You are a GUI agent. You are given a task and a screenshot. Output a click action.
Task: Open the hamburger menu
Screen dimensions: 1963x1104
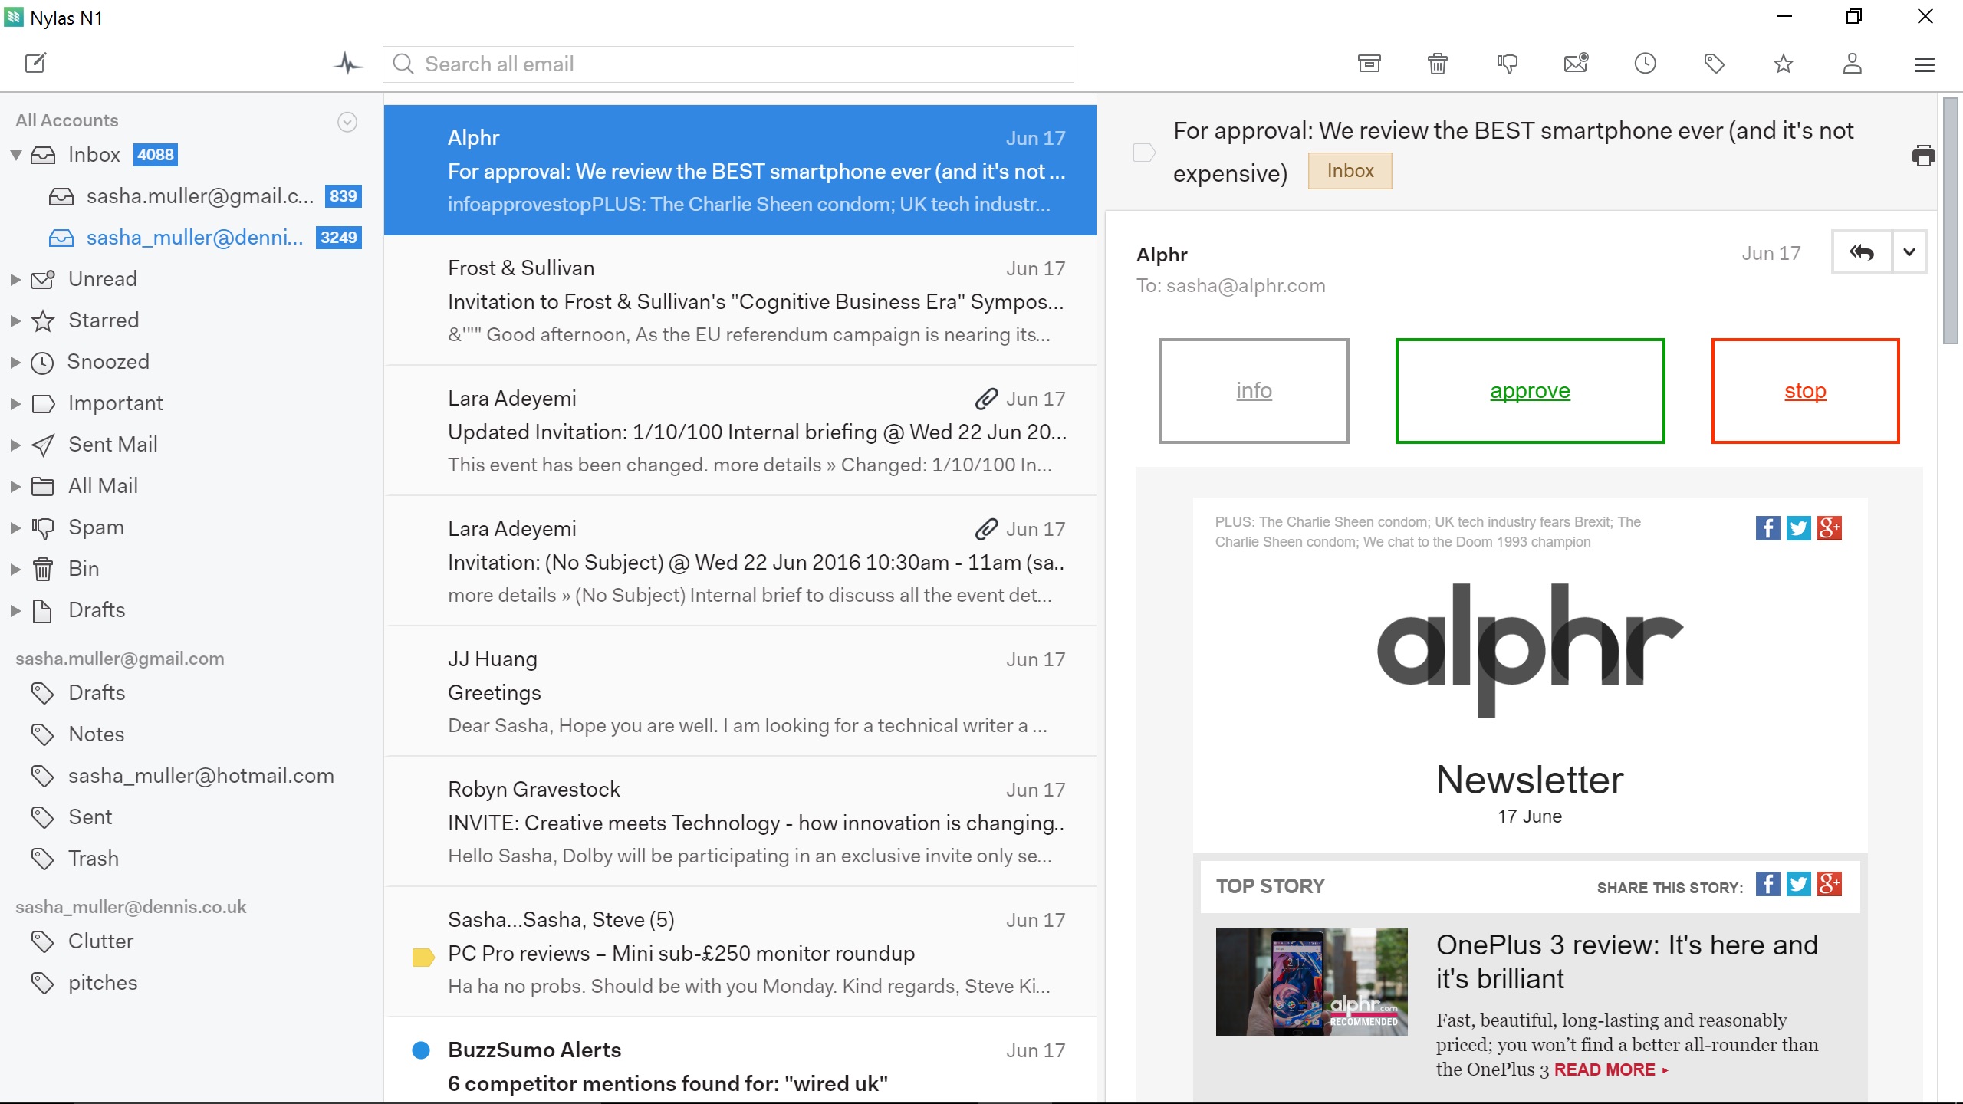[x=1924, y=64]
